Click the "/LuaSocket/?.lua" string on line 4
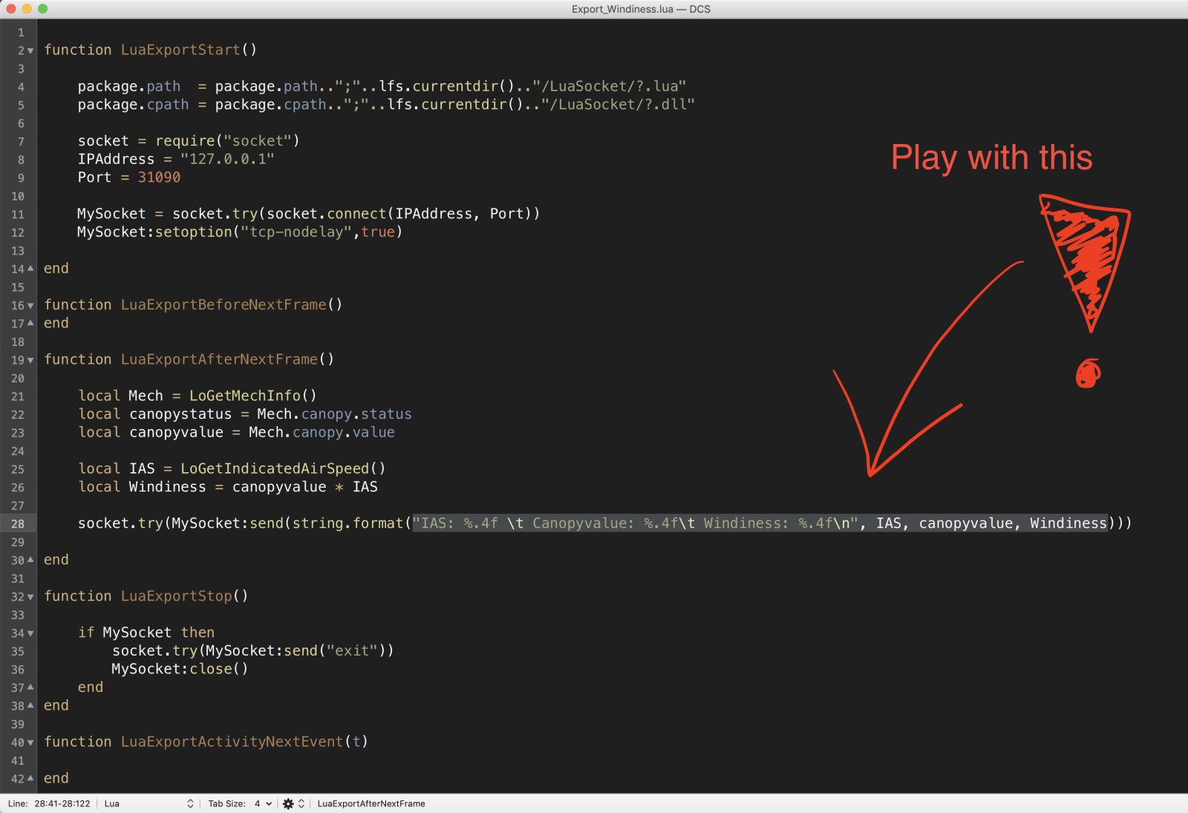Image resolution: width=1188 pixels, height=813 pixels. click(x=610, y=86)
